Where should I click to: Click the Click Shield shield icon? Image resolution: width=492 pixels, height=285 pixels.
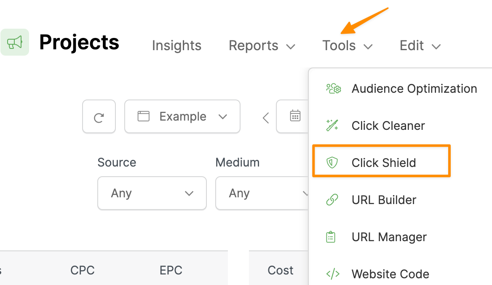pyautogui.click(x=332, y=163)
